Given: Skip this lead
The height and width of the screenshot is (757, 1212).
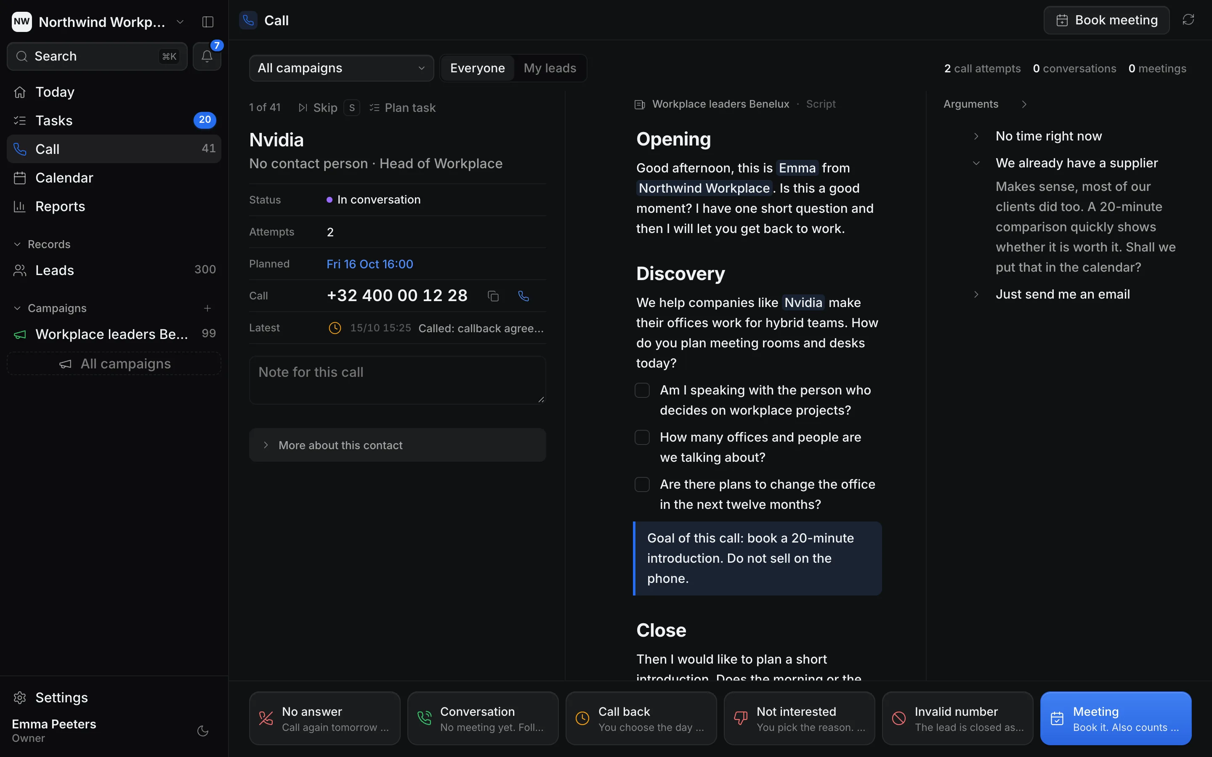Looking at the screenshot, I should pyautogui.click(x=329, y=108).
